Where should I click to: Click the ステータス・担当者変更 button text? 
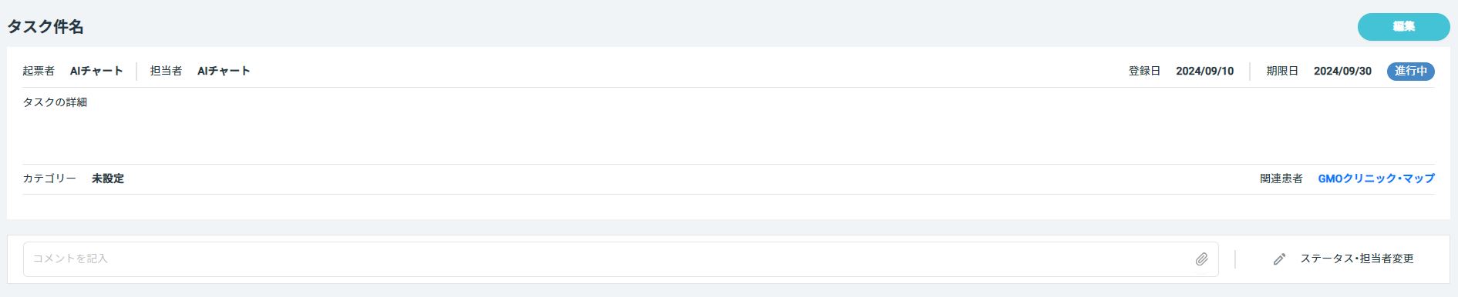(1357, 259)
